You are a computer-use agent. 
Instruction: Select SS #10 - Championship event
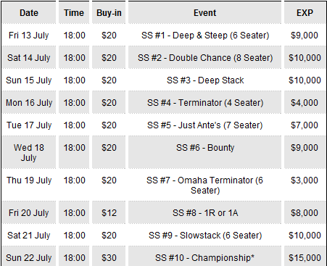pyautogui.click(x=205, y=258)
